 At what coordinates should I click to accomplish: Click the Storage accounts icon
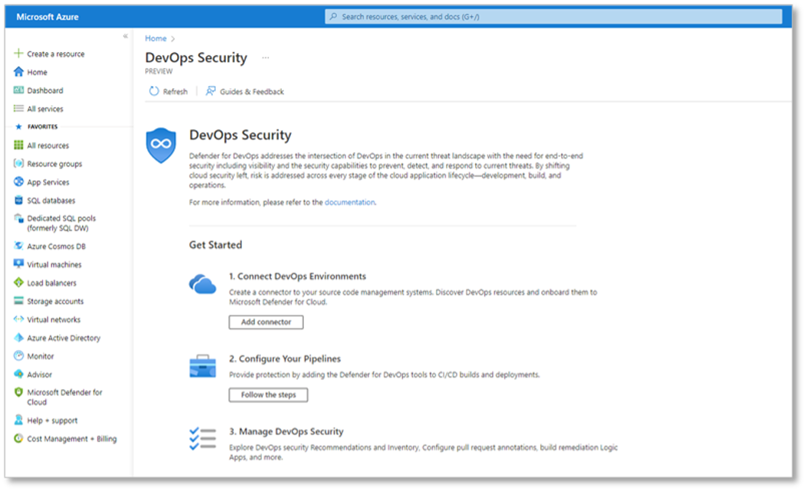pos(19,301)
